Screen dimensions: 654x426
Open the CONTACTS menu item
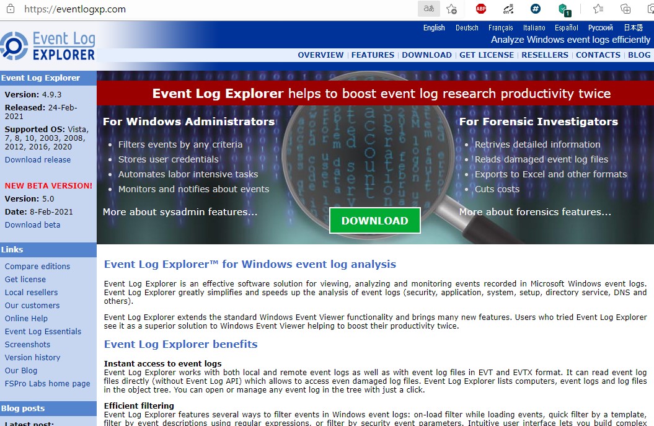tap(598, 55)
